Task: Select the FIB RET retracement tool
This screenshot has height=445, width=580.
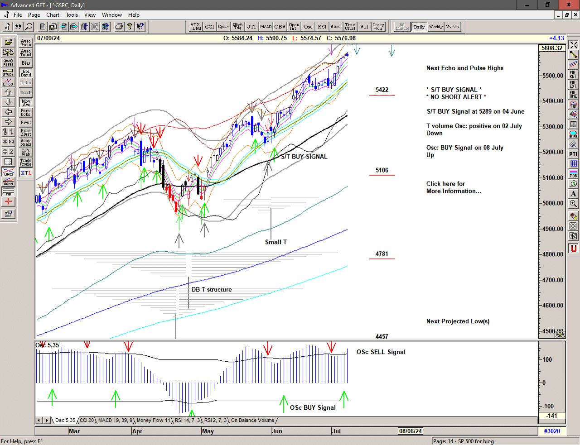Action: tap(573, 74)
